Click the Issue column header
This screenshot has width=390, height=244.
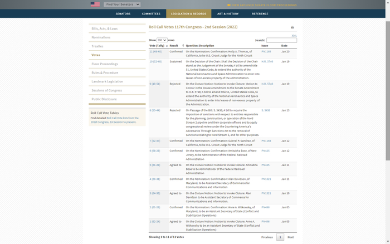point(265,46)
